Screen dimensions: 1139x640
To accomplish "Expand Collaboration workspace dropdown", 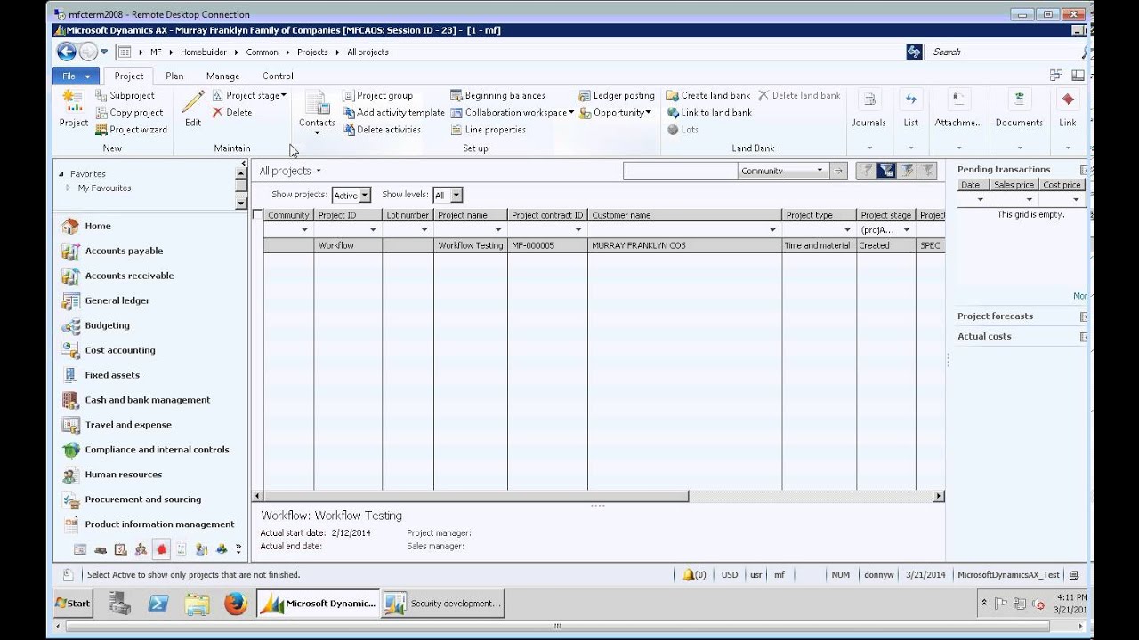I will [x=571, y=113].
